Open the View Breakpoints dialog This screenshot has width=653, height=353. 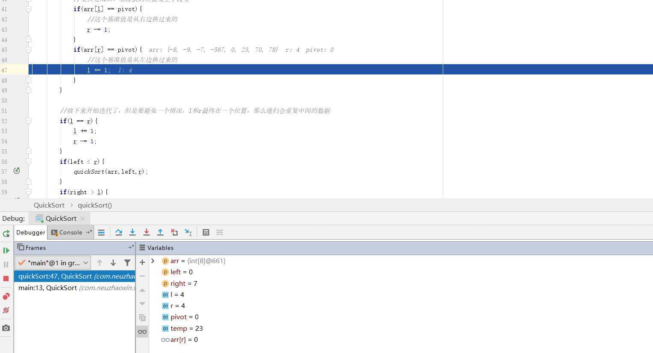pos(6,296)
